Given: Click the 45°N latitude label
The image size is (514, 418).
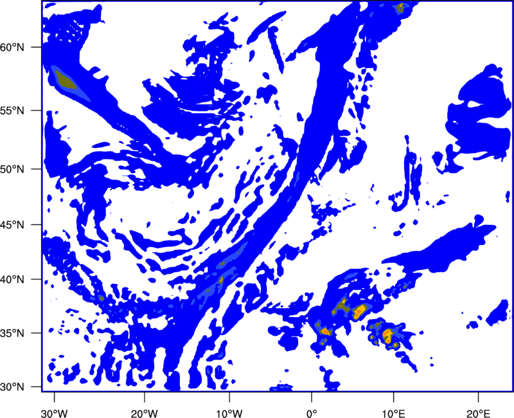Looking at the screenshot, I should (12, 225).
